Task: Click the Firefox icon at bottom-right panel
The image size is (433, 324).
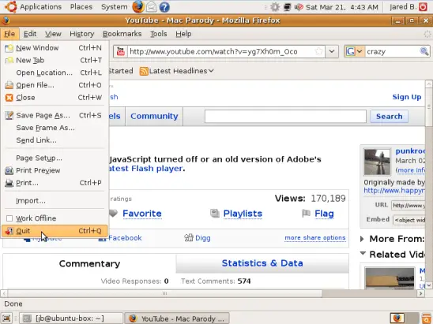Action: [x=397, y=318]
